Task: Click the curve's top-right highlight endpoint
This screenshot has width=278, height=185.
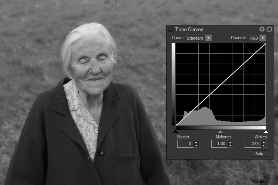Action: (265, 44)
